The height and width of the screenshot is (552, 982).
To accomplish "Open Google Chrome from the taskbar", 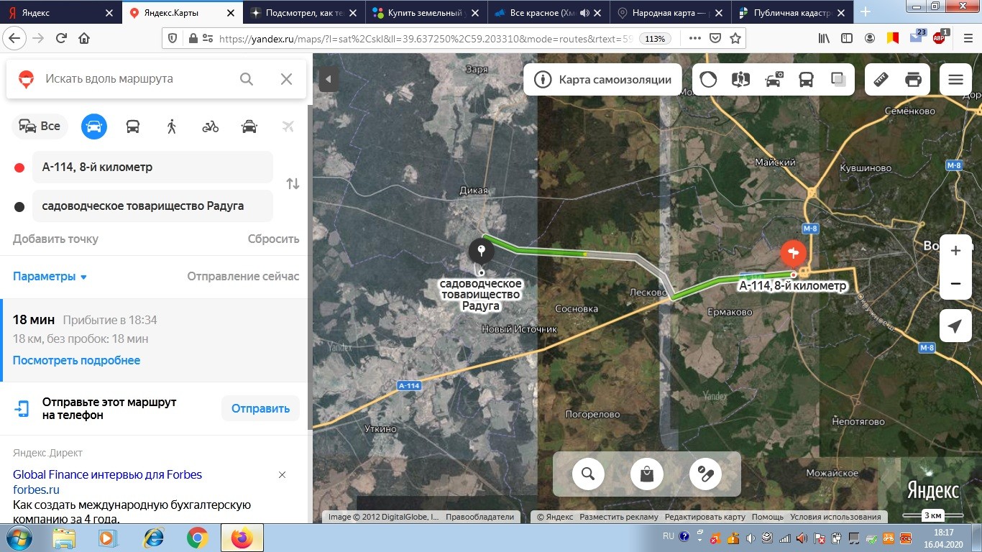I will click(x=198, y=538).
